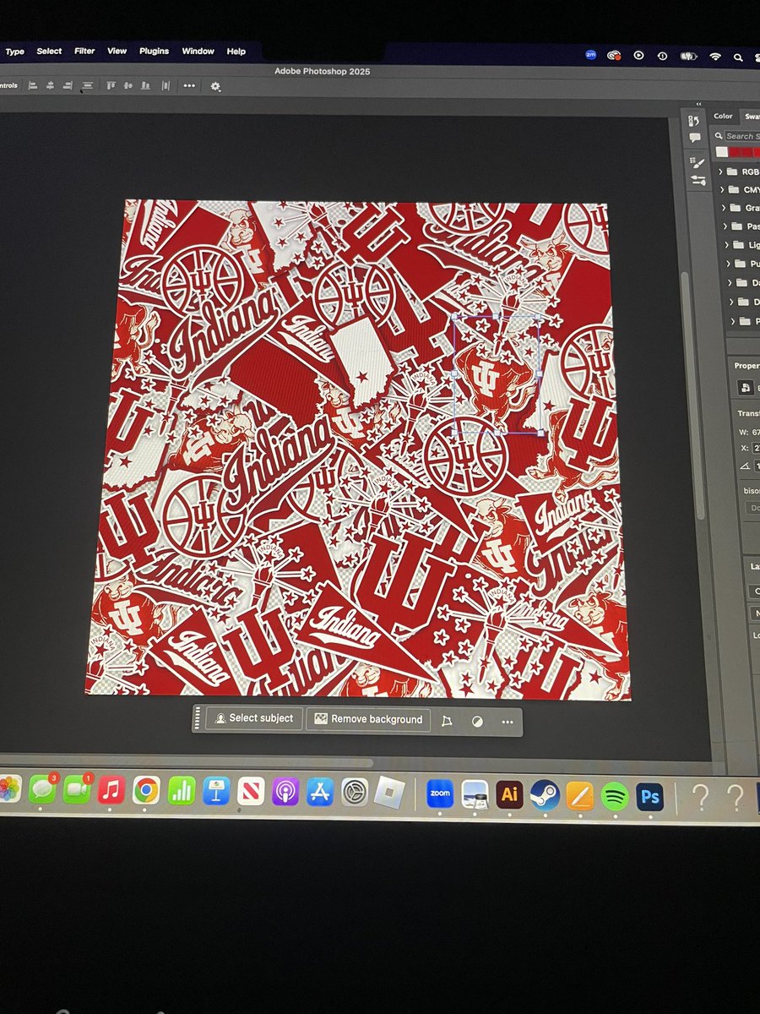Open the options bar three-dots menu
Viewport: 760px width, 1014px height.
tap(188, 85)
